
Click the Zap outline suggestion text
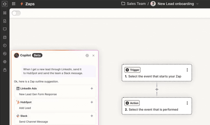(x=36, y=81)
